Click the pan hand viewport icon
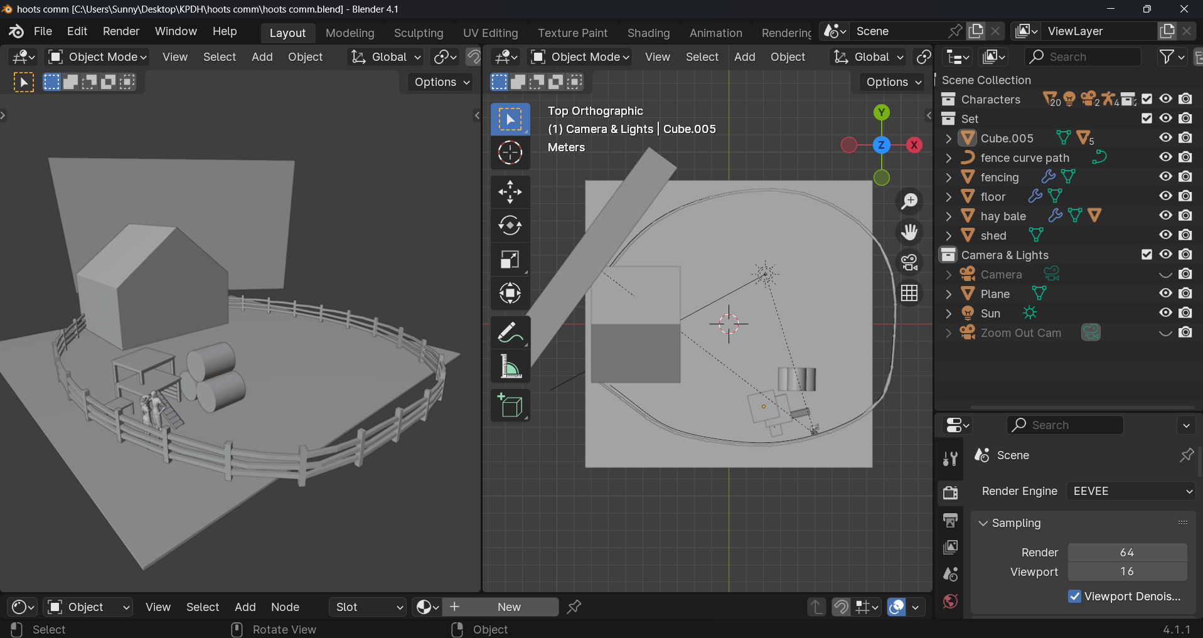 click(x=909, y=232)
